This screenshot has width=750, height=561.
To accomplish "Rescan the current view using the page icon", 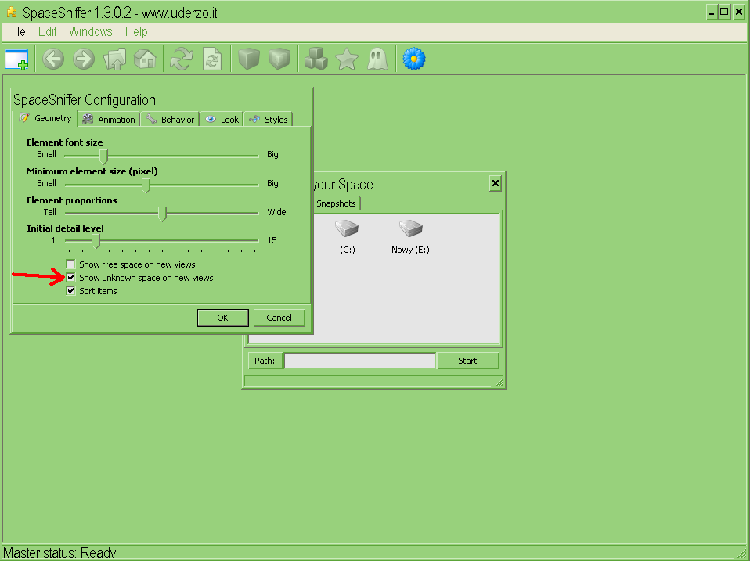I will click(212, 59).
